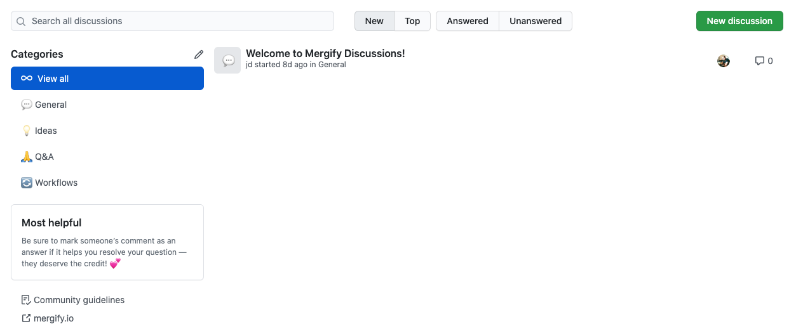This screenshot has width=796, height=331.
Task: Sort discussions by New
Action: click(x=374, y=21)
